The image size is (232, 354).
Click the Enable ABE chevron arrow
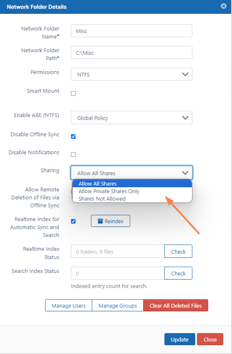click(185, 117)
